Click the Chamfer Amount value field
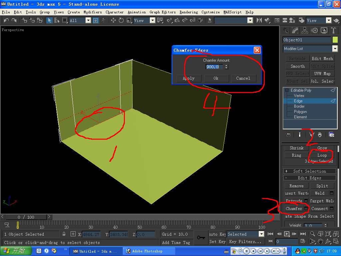Viewport: 341px width, 256px height. pyautogui.click(x=214, y=67)
